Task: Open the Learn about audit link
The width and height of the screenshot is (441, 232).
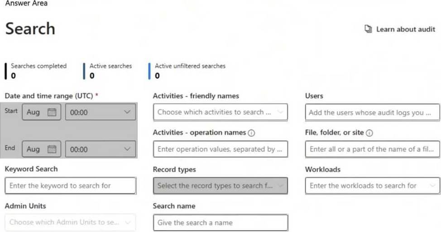Action: (x=405, y=29)
